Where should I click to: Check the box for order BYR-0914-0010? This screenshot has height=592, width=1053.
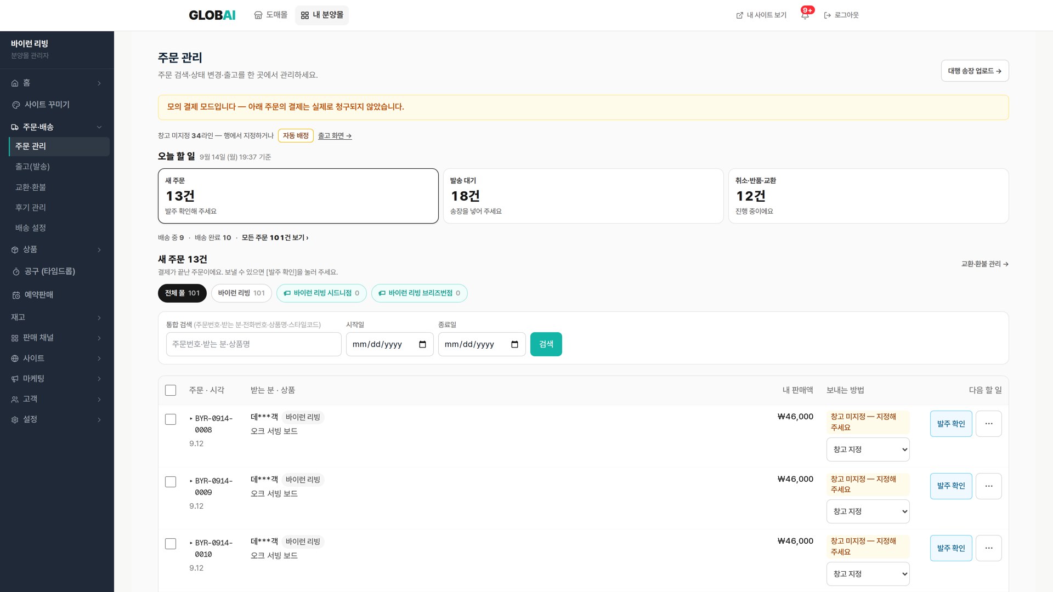[171, 544]
